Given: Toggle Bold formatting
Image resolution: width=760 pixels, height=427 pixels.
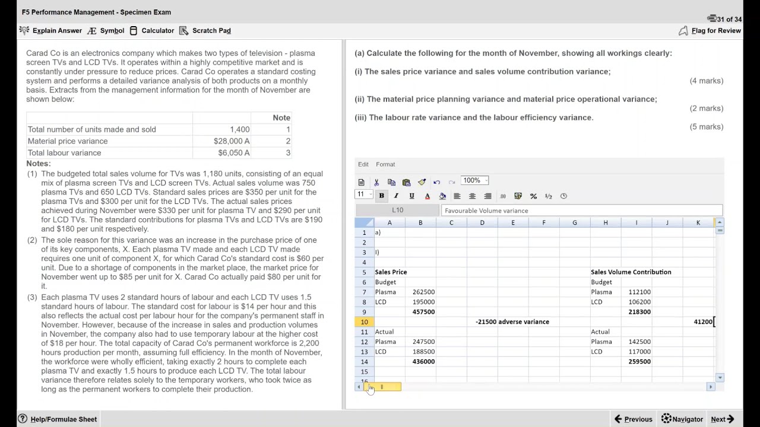Looking at the screenshot, I should pos(381,196).
